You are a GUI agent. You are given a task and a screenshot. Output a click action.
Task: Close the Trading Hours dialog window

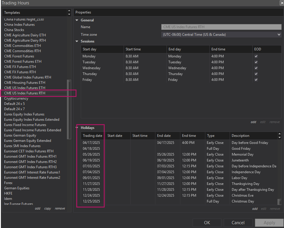282,3
